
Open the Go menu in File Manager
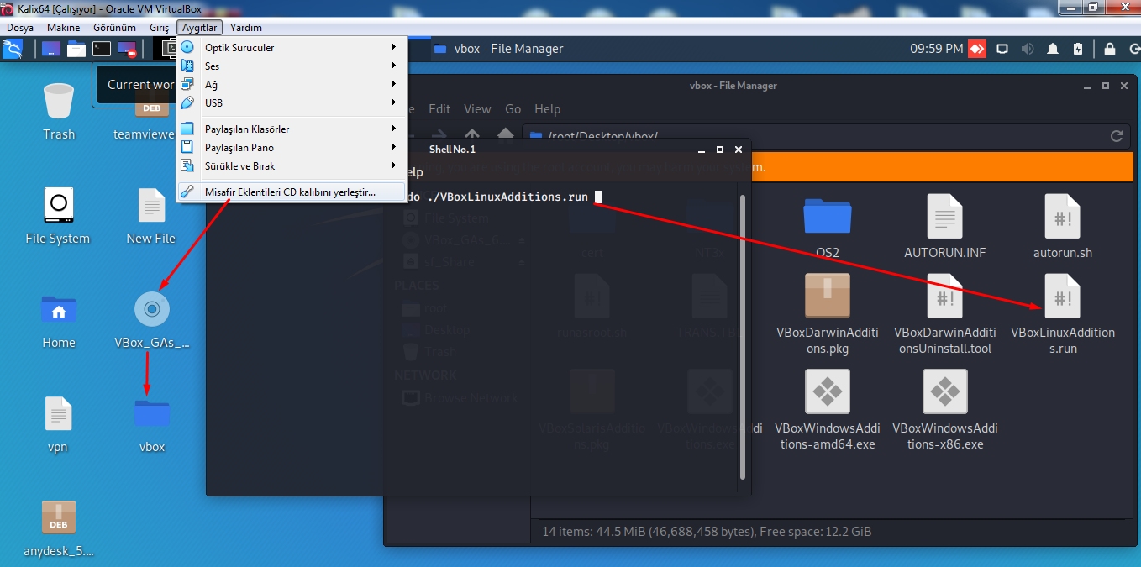[x=513, y=109]
